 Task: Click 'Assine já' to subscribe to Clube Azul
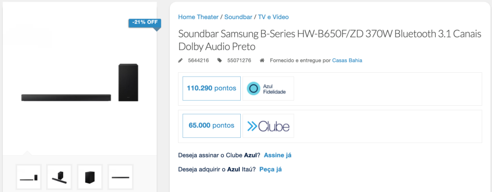[x=278, y=155]
